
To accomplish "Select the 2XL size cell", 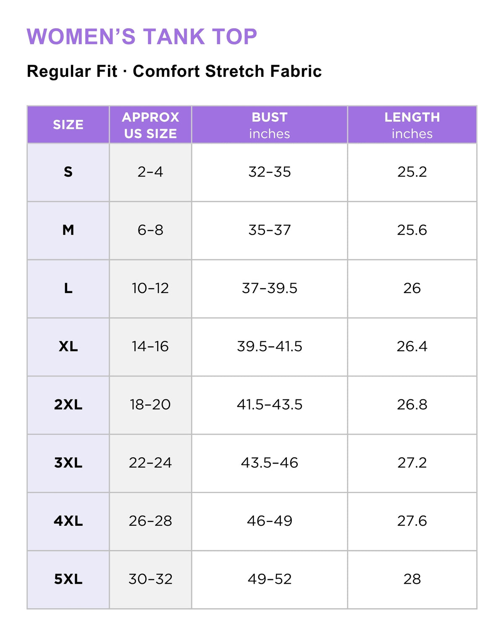I will click(68, 405).
